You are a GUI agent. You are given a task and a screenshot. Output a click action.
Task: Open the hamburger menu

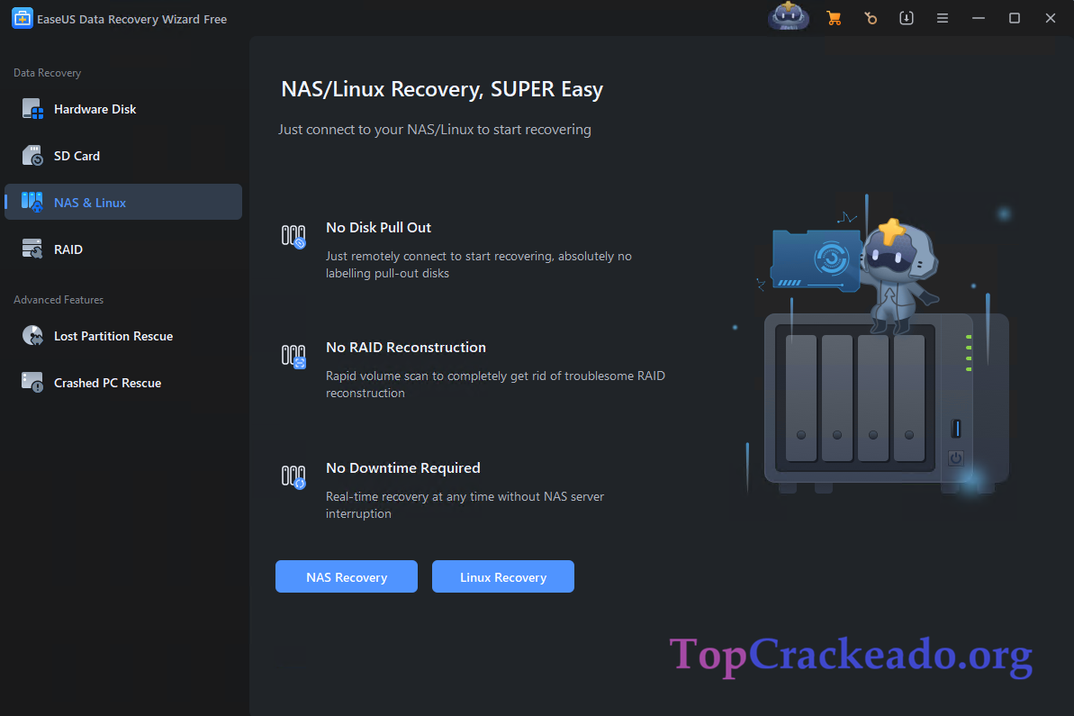pyautogui.click(x=942, y=18)
